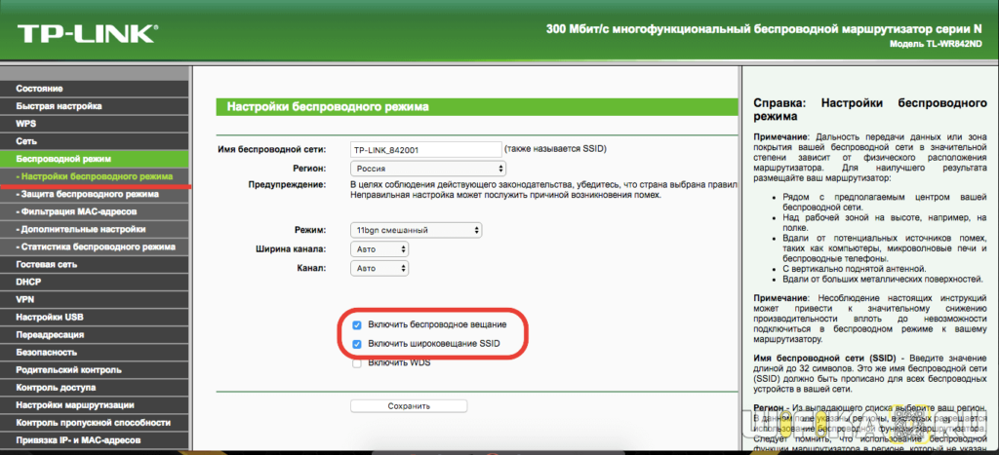Edit the wireless network name field
Viewport: 999px width, 455px height.
click(x=425, y=149)
